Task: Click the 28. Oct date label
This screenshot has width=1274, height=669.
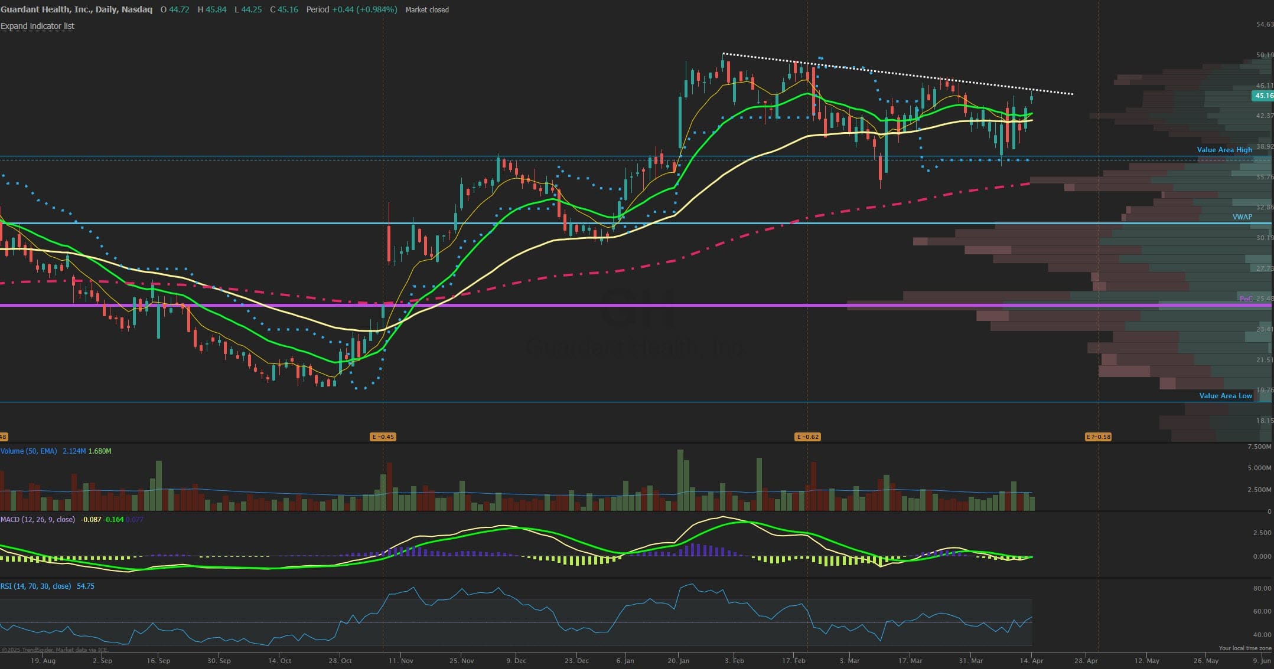Action: click(x=340, y=661)
